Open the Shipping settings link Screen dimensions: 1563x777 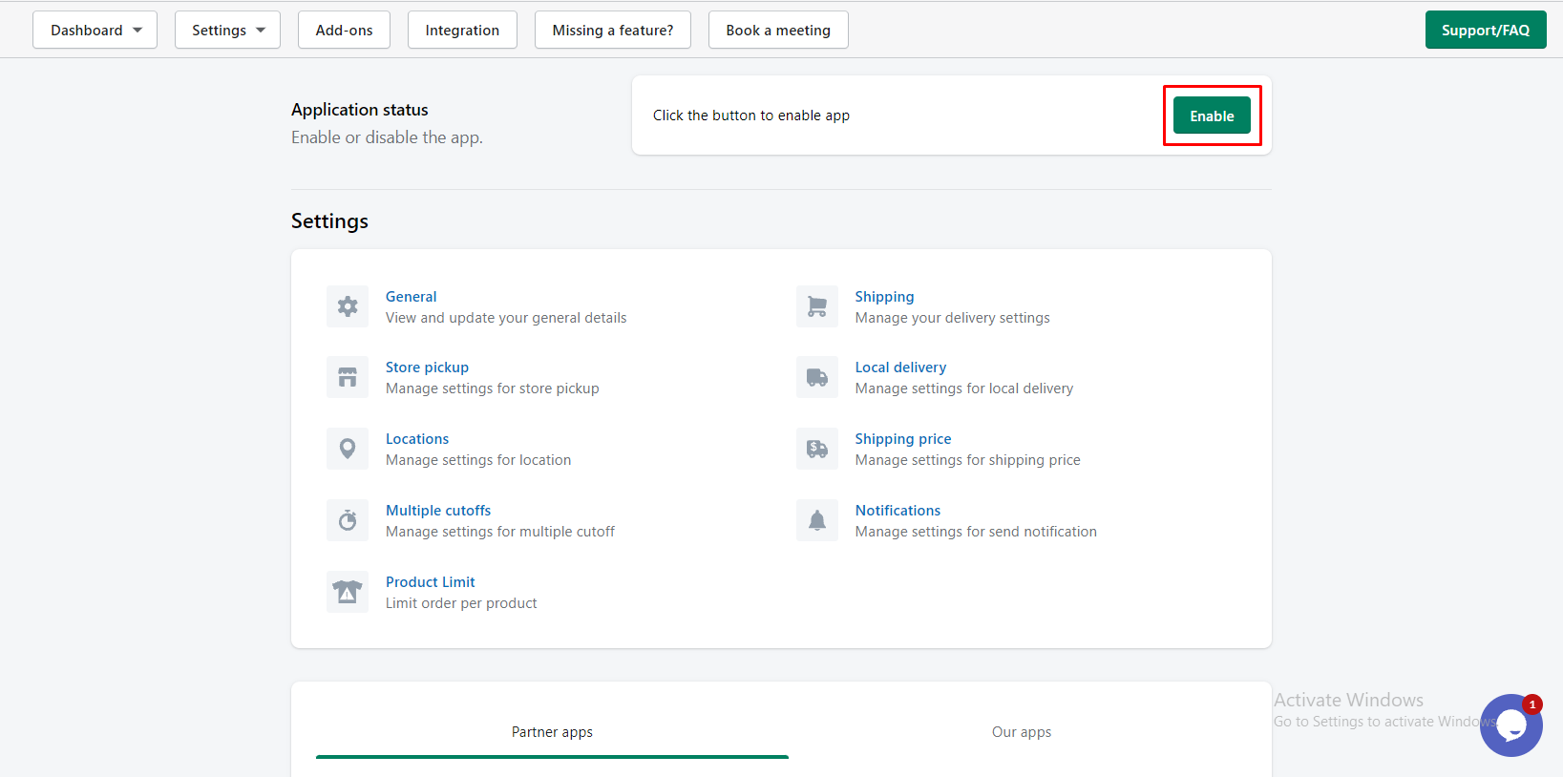884,297
